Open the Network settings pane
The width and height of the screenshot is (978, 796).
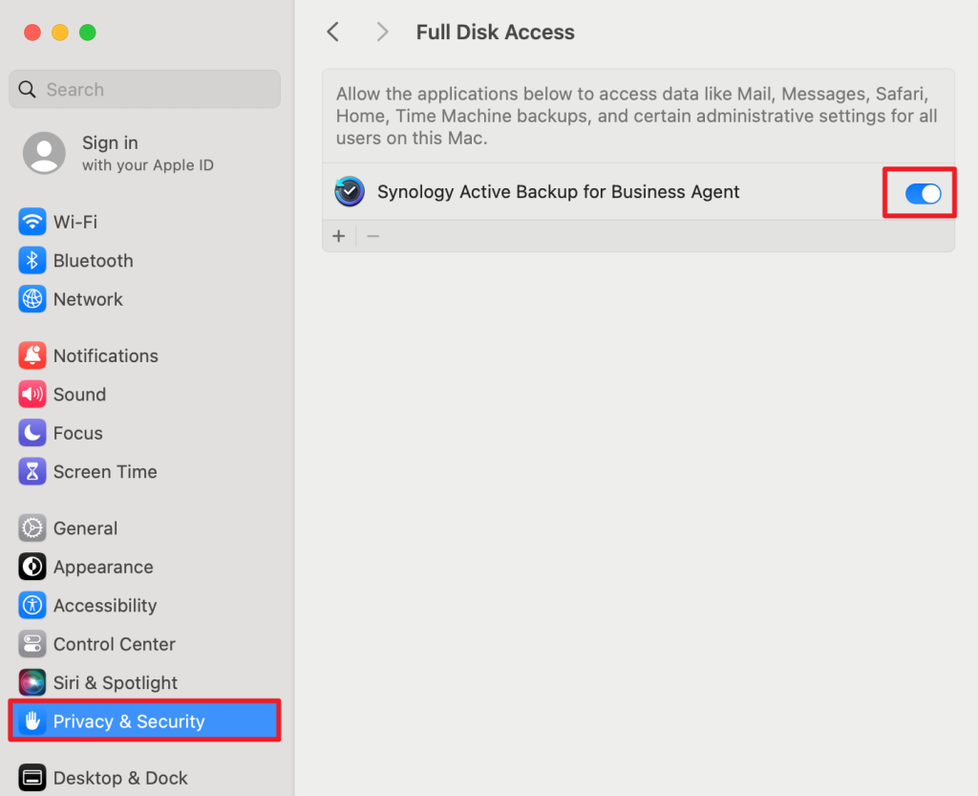point(145,299)
